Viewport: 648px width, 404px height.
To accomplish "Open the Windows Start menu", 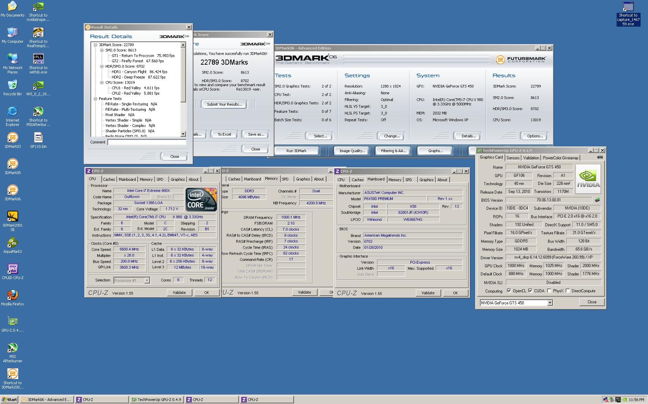I will (9, 400).
